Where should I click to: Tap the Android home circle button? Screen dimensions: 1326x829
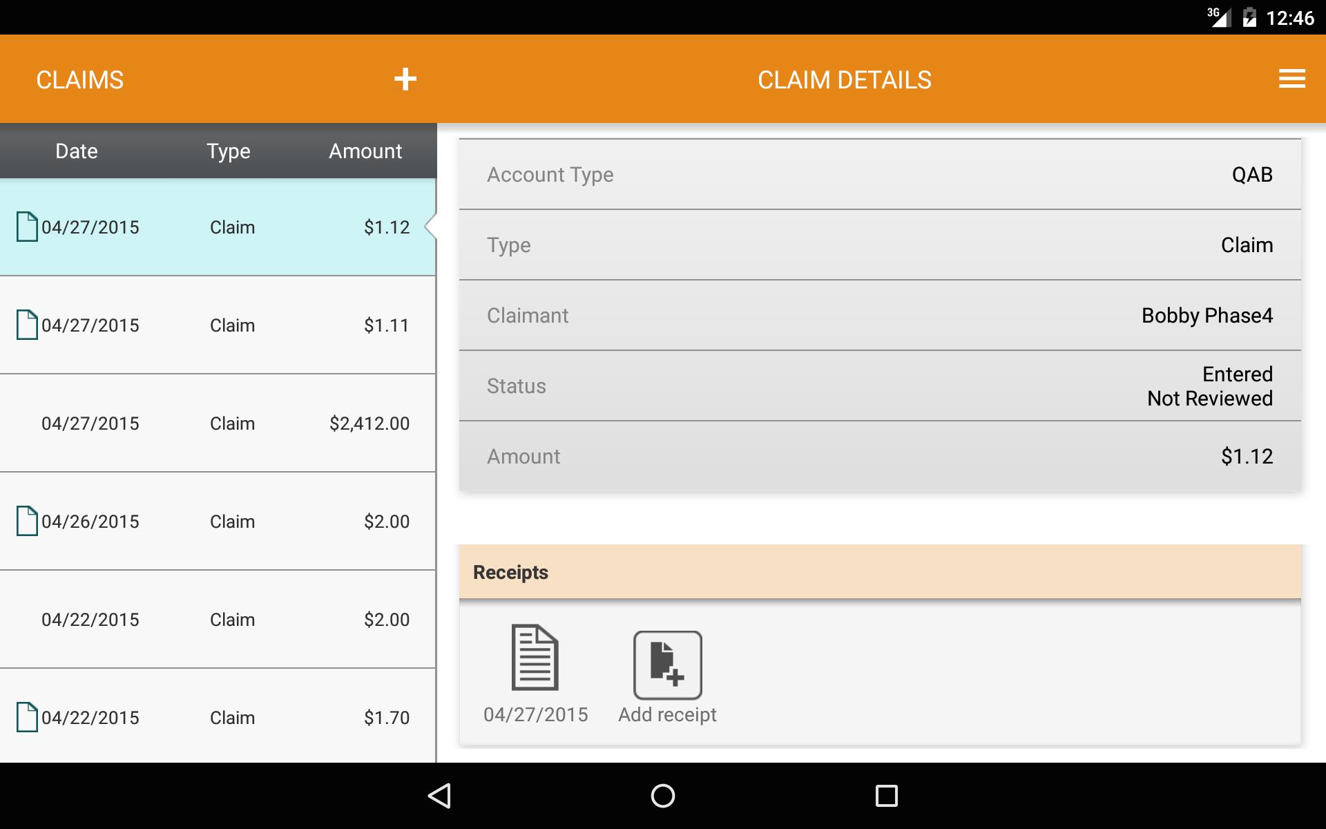pos(663,796)
